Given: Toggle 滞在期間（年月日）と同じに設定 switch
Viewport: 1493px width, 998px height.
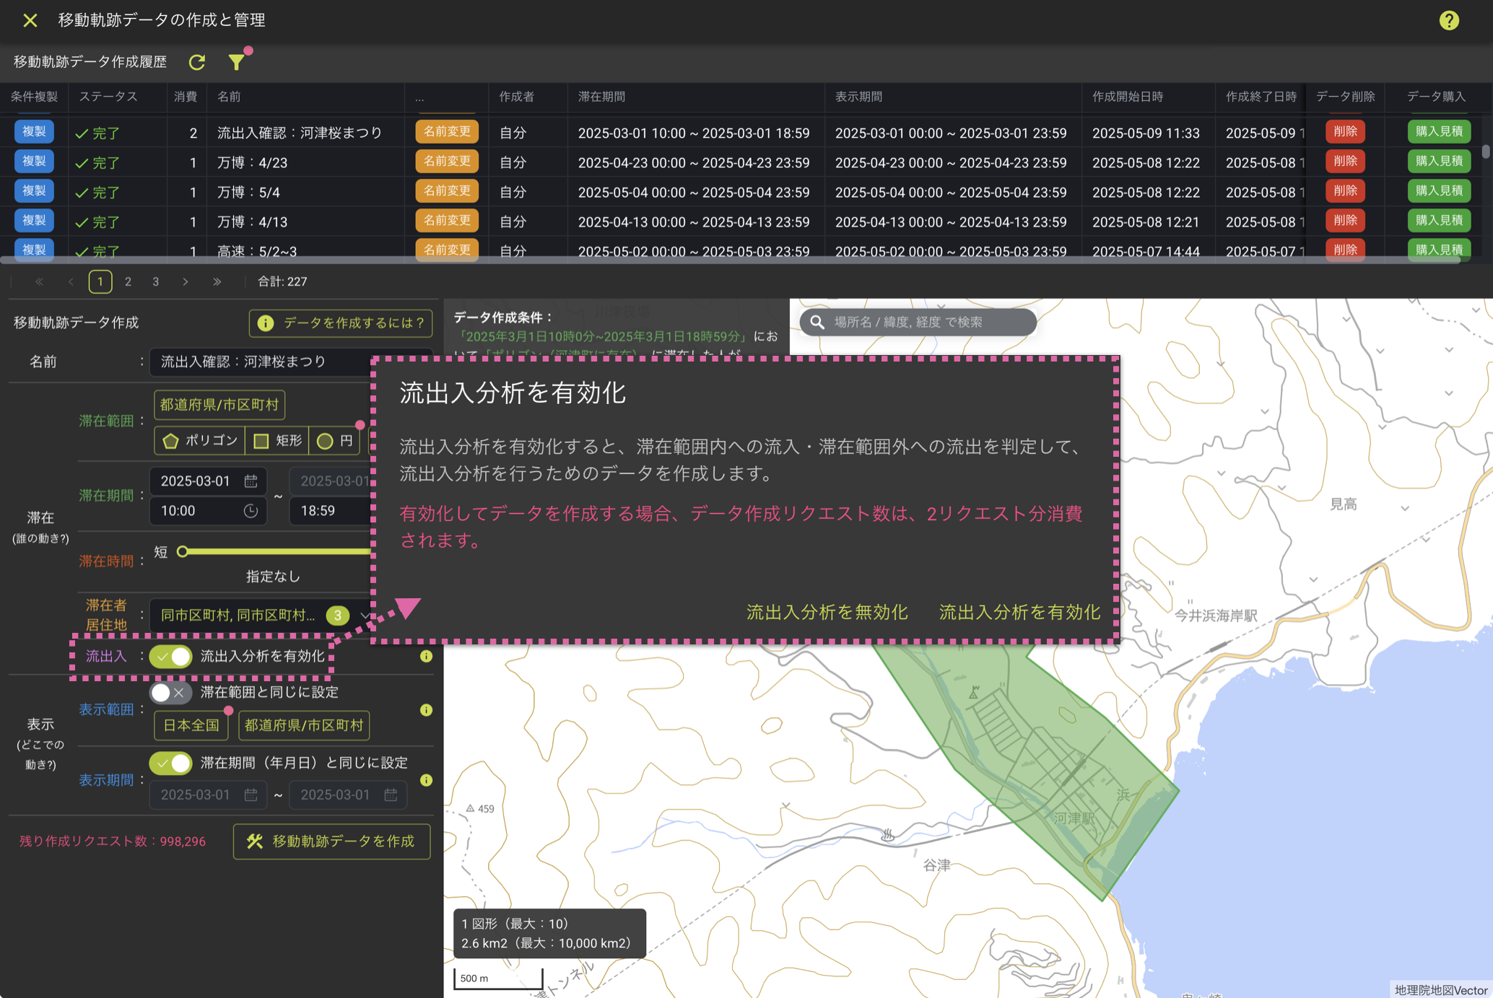Looking at the screenshot, I should 171,763.
